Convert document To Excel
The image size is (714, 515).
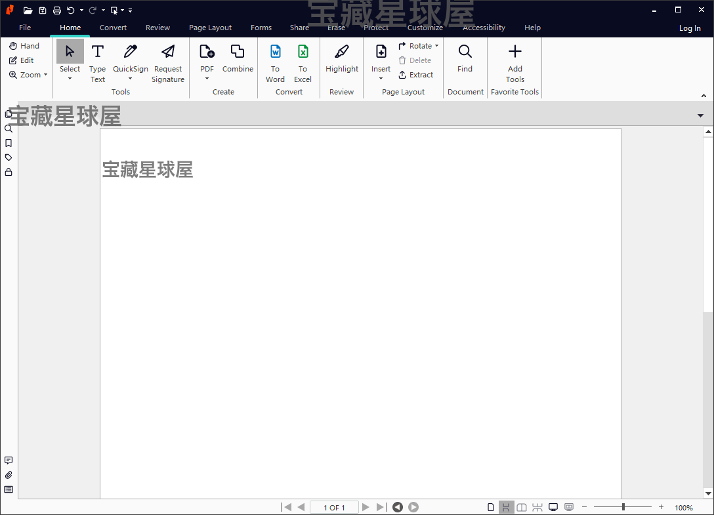click(303, 63)
